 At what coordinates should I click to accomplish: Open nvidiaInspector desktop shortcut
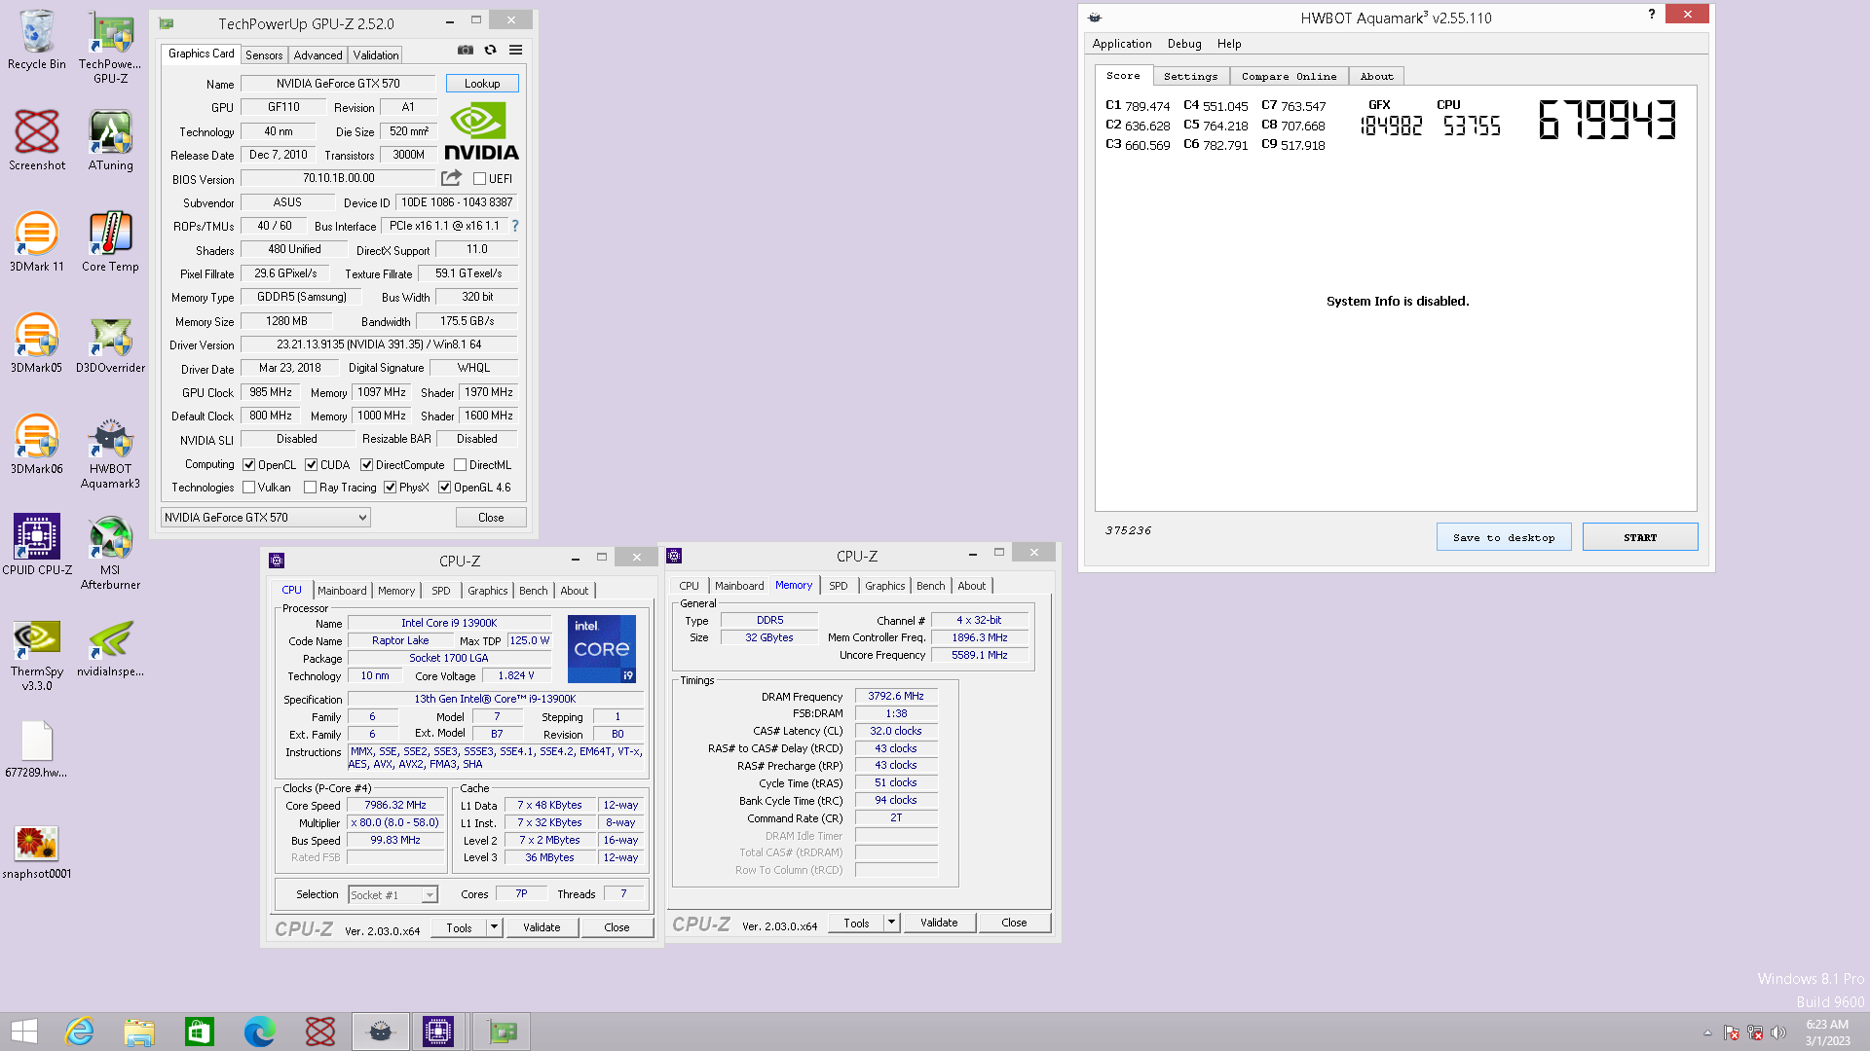tap(110, 647)
